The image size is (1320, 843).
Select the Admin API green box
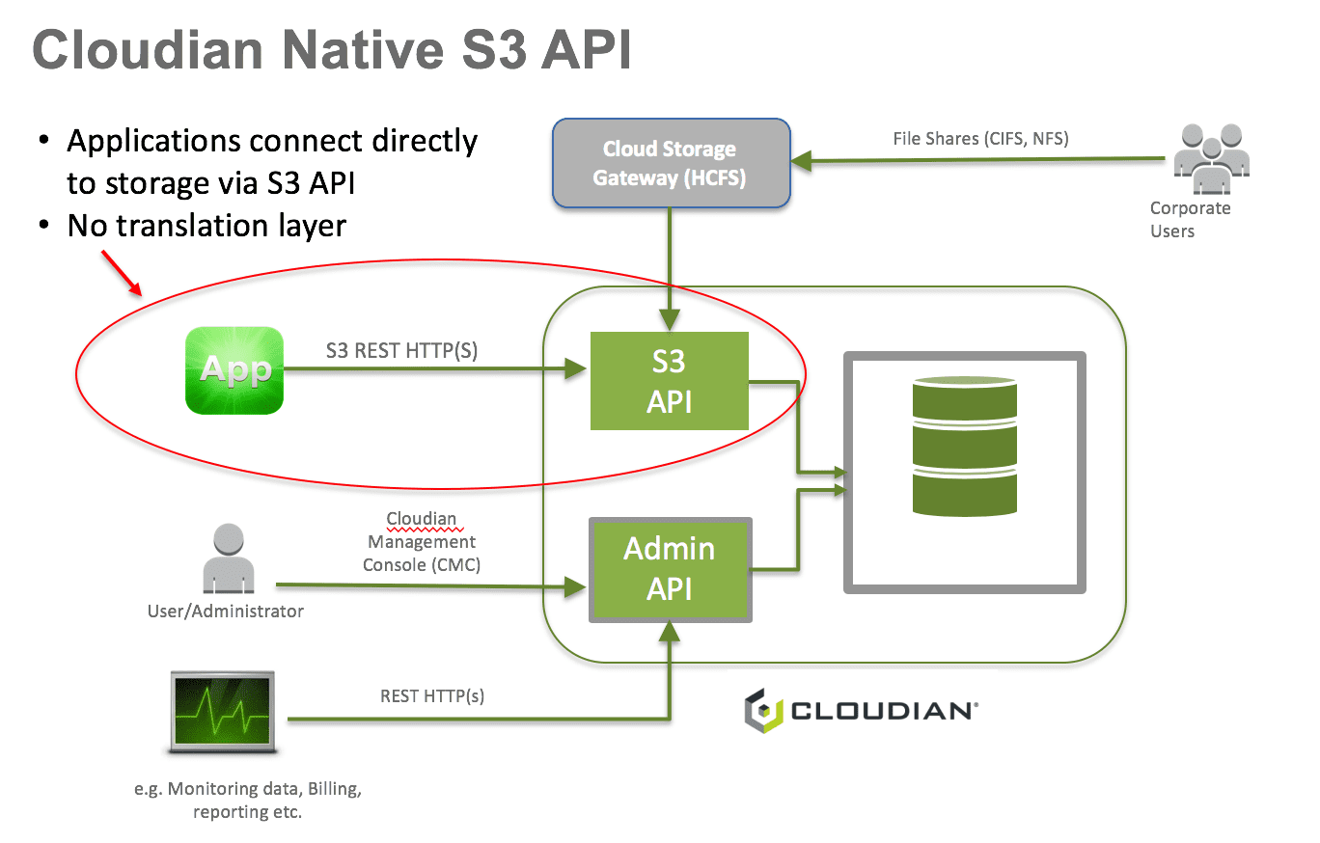pos(670,569)
